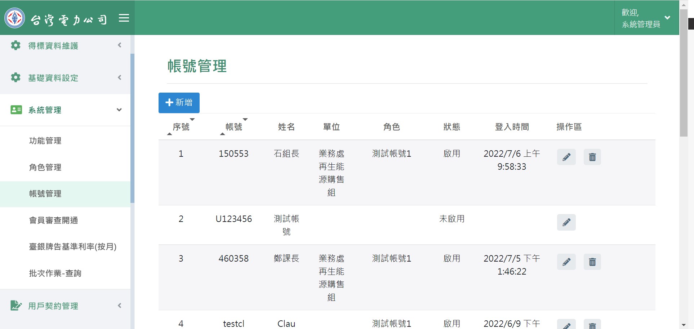The width and height of the screenshot is (694, 329).
Task: Edit account 150553 with pencil icon
Action: 566,157
